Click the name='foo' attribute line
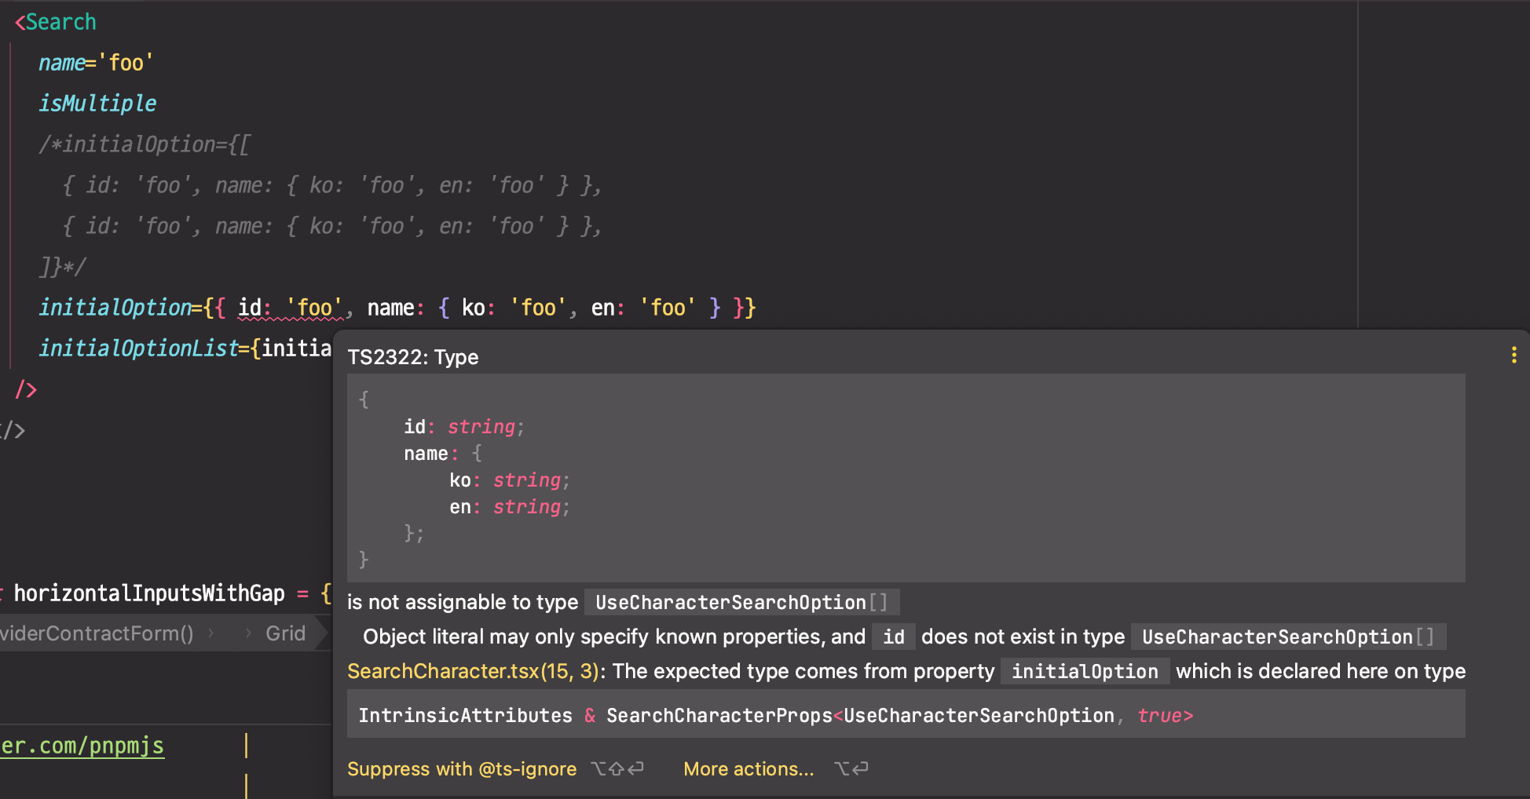Screen dimensions: 1530x799 (97, 63)
